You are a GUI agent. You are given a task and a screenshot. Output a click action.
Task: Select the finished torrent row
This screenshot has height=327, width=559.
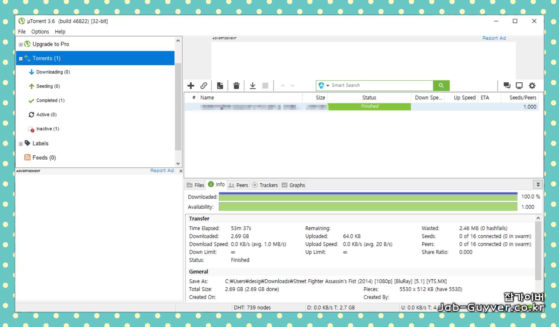[x=362, y=107]
